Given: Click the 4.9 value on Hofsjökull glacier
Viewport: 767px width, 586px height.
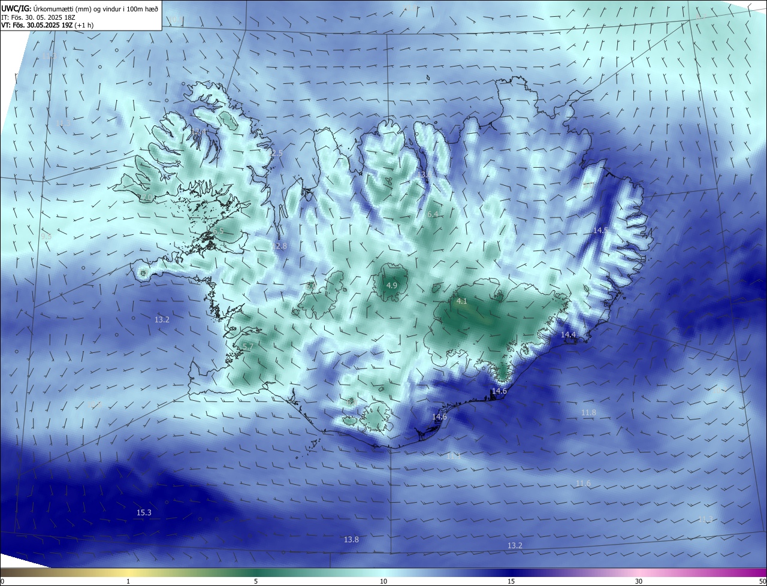Looking at the screenshot, I should (x=391, y=285).
